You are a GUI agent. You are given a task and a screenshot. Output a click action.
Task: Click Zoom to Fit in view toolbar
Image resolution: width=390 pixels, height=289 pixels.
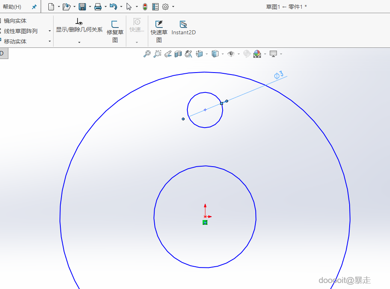pos(147,54)
